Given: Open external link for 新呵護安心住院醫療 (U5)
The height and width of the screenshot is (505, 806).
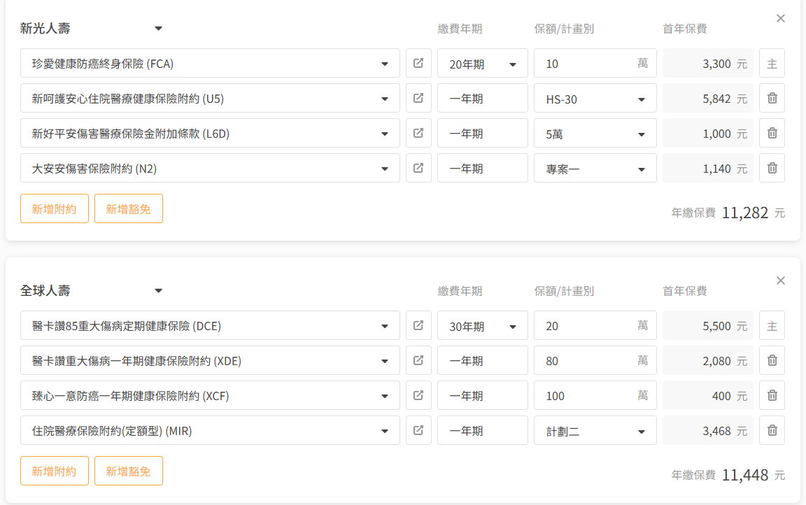Looking at the screenshot, I should click(x=418, y=99).
